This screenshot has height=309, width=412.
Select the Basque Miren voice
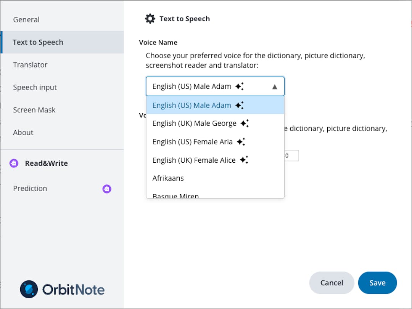coord(175,195)
